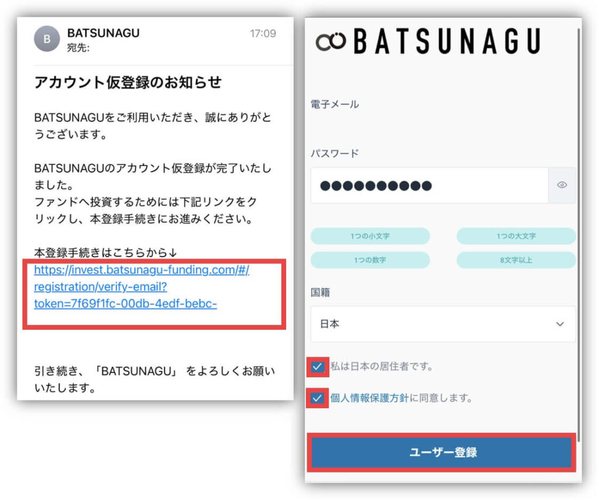599x500 pixels.
Task: Click the chevron arrow in nationality field
Action: click(x=560, y=324)
